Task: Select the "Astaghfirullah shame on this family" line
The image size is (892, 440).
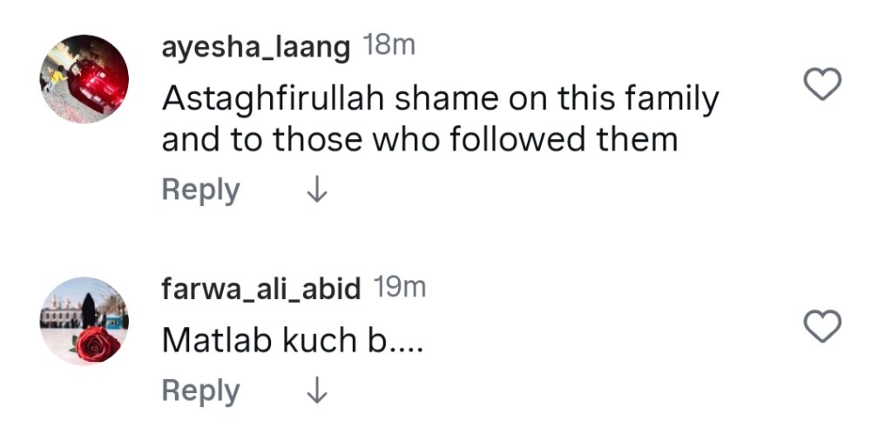Action: 440,100
